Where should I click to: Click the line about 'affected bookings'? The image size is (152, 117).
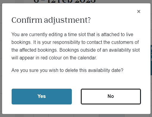76,50
